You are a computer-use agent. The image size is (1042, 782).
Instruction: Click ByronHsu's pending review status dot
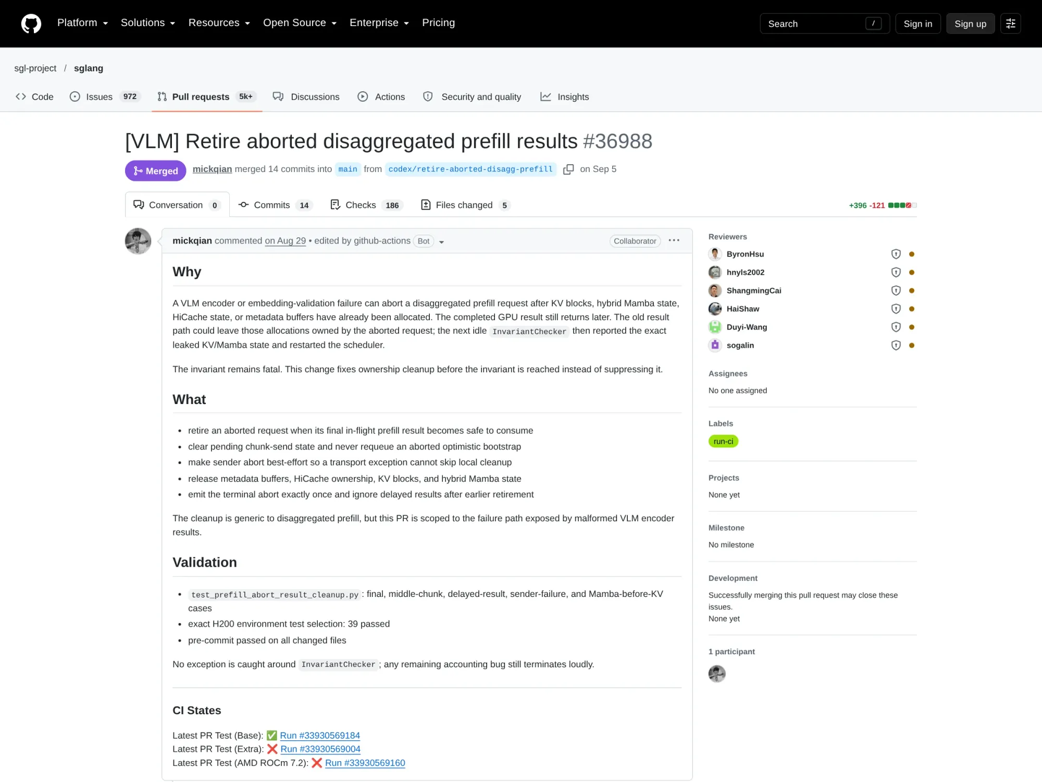pos(911,254)
